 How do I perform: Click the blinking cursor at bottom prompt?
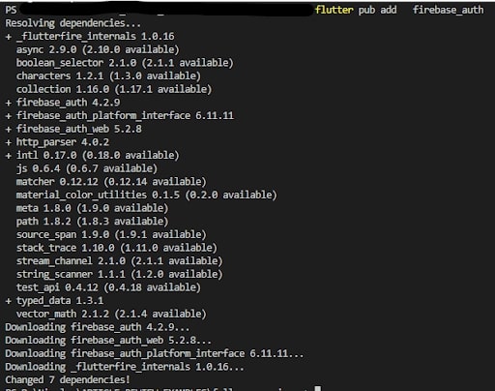pyautogui.click(x=318, y=388)
